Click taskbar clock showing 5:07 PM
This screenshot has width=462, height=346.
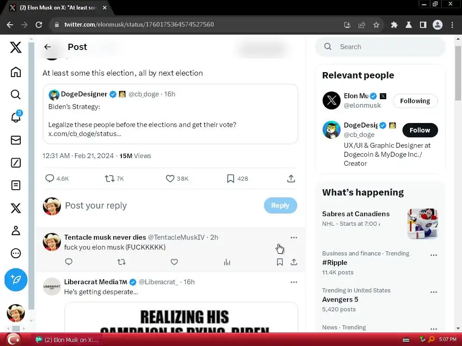pos(448,340)
